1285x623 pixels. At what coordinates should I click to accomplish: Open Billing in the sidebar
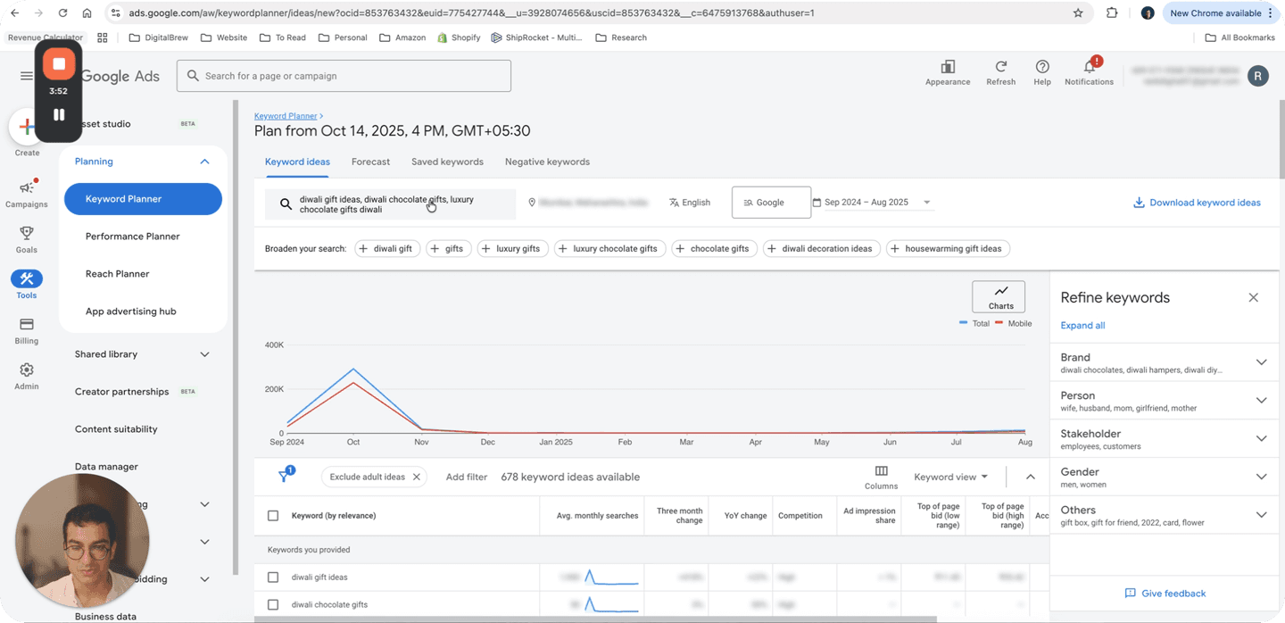click(x=27, y=331)
